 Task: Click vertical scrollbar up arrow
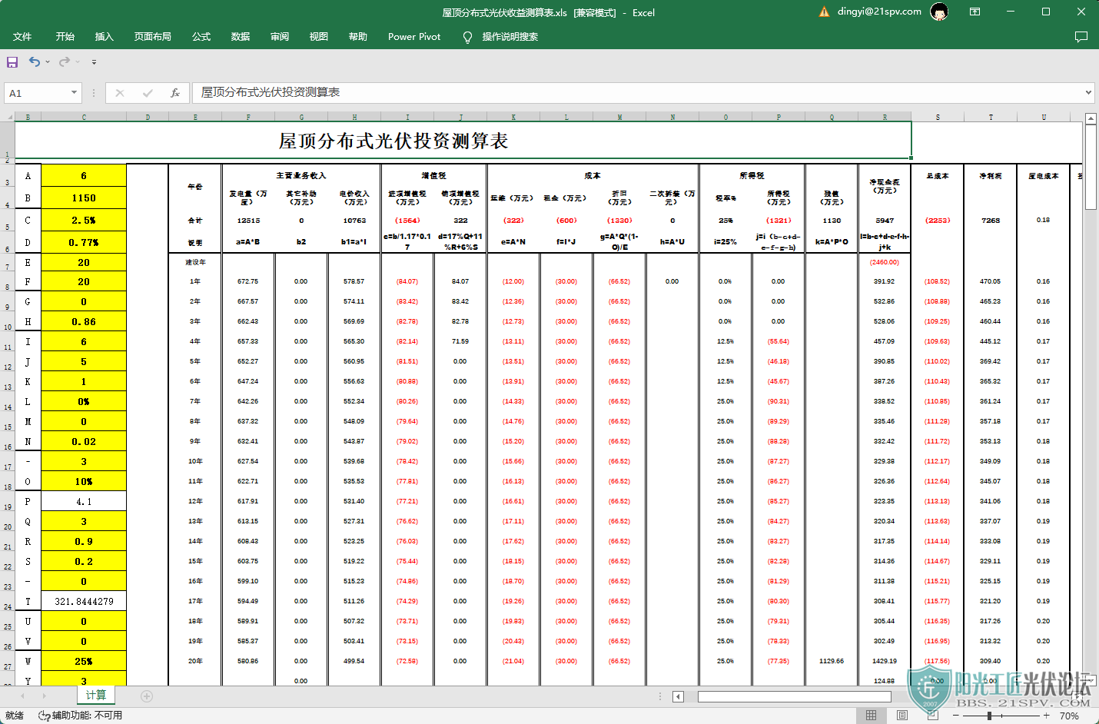1091,118
